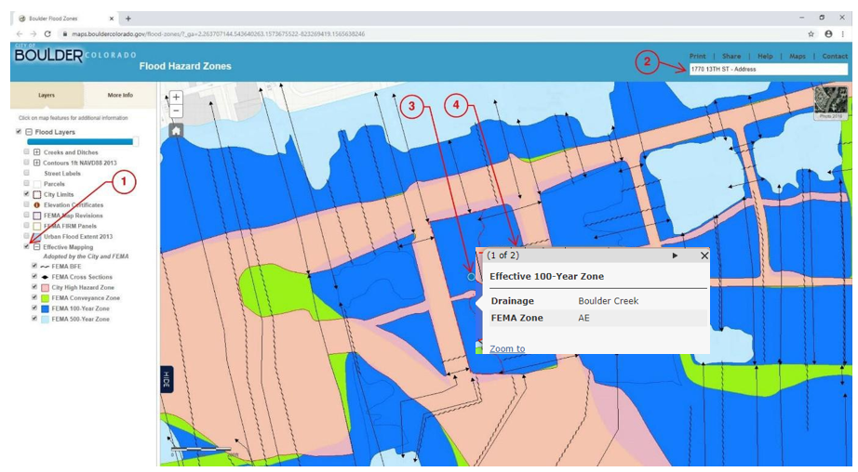Image resolution: width=858 pixels, height=472 pixels.
Task: Open browser profile account icon
Action: click(x=828, y=33)
